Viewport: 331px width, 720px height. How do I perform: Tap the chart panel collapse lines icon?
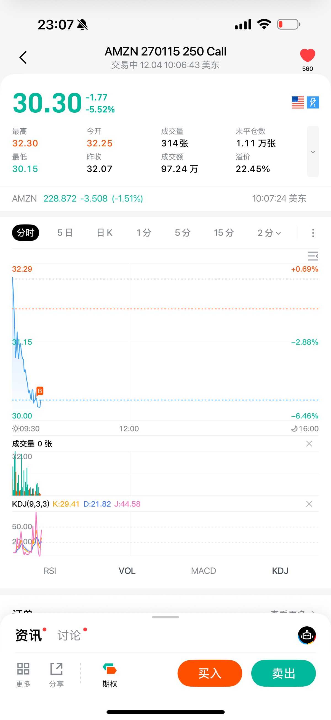pyautogui.click(x=313, y=256)
